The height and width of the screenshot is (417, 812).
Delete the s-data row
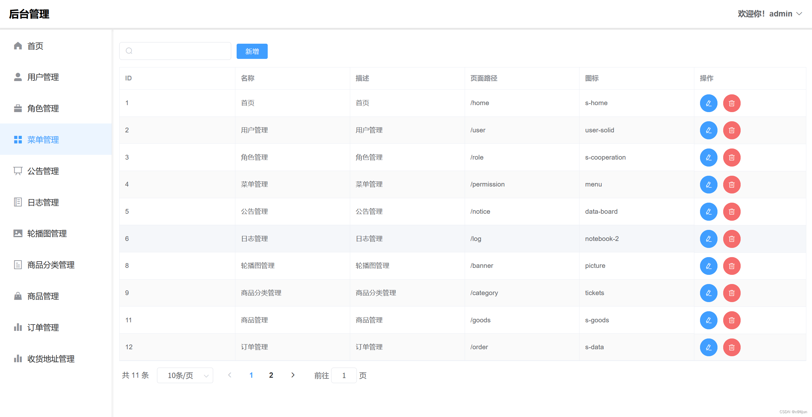(732, 347)
